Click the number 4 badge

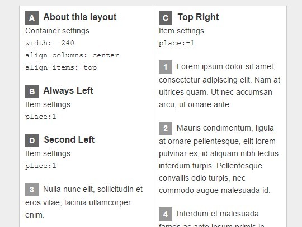[x=166, y=214]
